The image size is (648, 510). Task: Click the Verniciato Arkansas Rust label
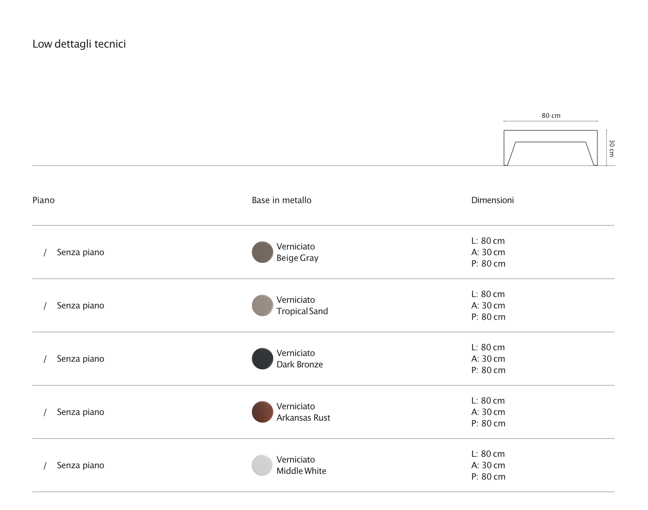coord(303,412)
